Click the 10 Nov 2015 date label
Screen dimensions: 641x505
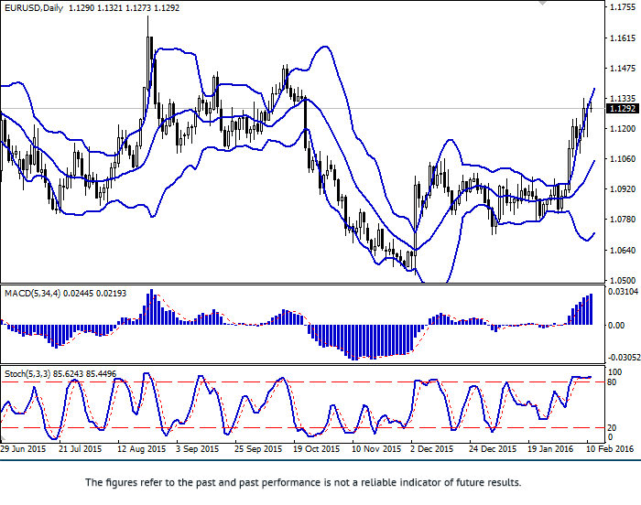[376, 449]
